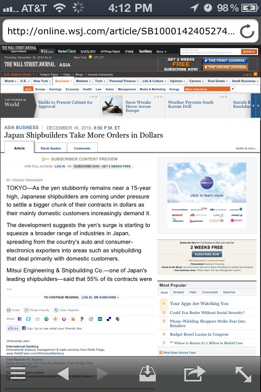Open 'Your Apps Are Watching You' article
The width and height of the screenshot is (261, 392).
coord(199,303)
